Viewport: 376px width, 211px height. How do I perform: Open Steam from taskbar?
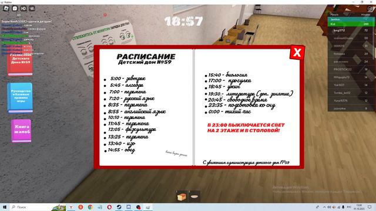coord(119,207)
